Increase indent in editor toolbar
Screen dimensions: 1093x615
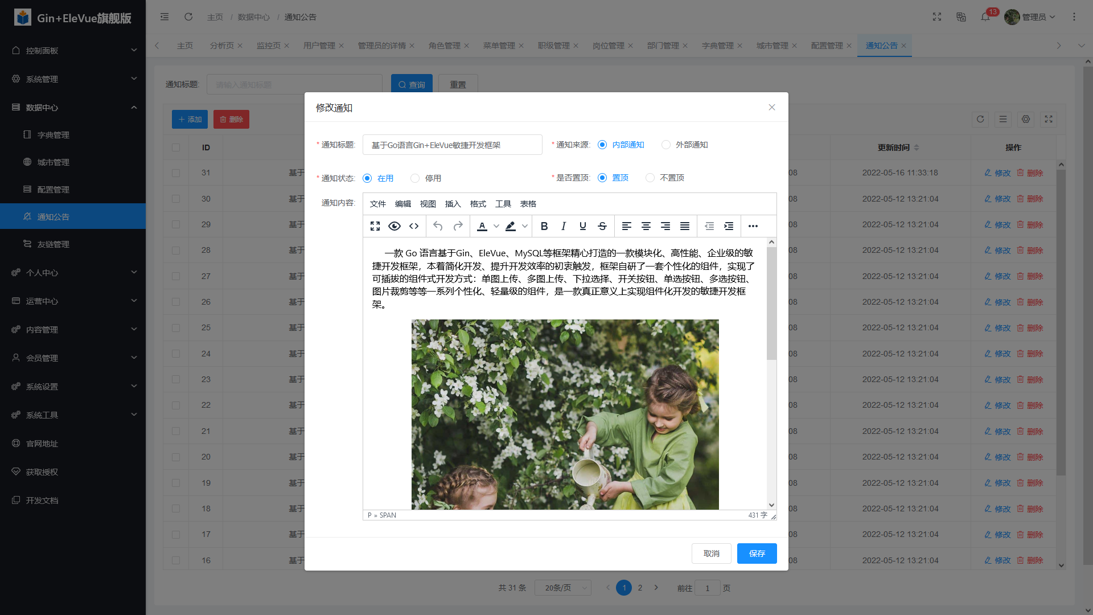tap(729, 226)
